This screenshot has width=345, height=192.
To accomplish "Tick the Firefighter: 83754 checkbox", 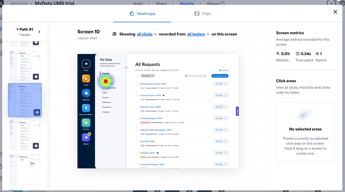I will 138,153.
